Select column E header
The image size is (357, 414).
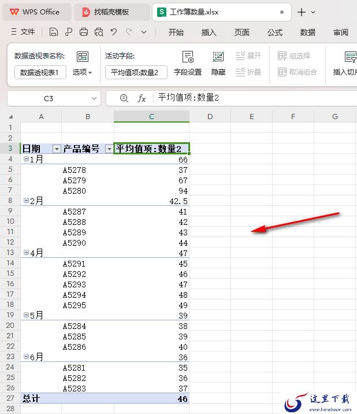[252, 116]
